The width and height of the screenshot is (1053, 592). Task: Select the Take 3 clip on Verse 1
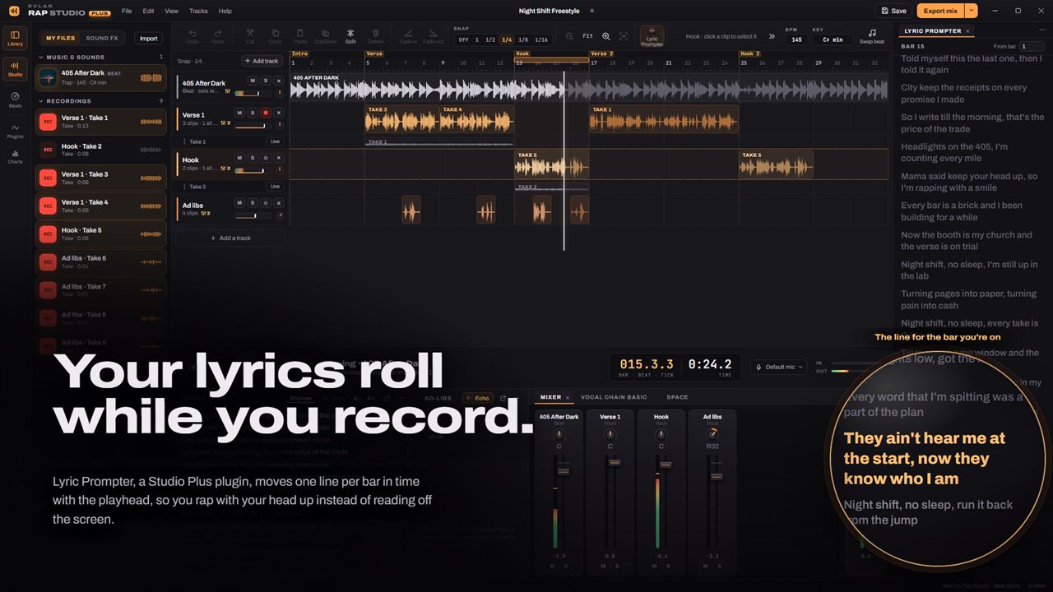[402, 120]
